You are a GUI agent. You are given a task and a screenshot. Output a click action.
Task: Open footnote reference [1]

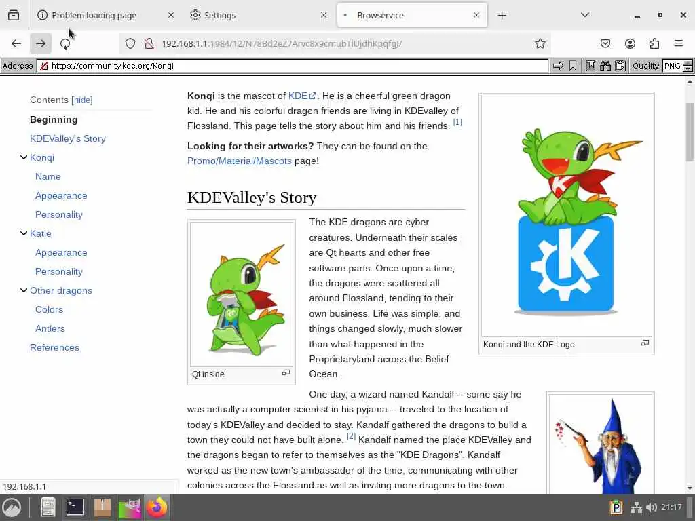457,122
